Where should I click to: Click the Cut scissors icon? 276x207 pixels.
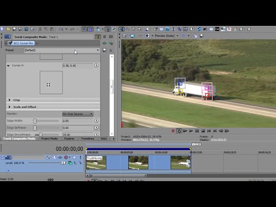click(40, 29)
